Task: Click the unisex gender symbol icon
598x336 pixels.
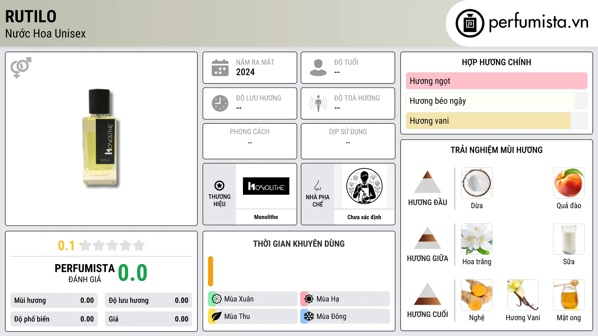Action: tap(21, 67)
